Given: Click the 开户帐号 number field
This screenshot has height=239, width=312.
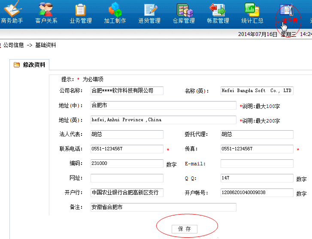Looking at the screenshot, I should tap(257, 192).
